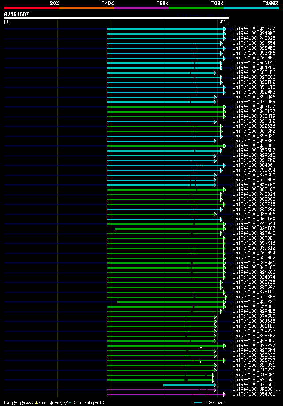The image size is (283, 406).
Task: Click the purple ~60% segment of the color scale
Action: click(x=141, y=8)
